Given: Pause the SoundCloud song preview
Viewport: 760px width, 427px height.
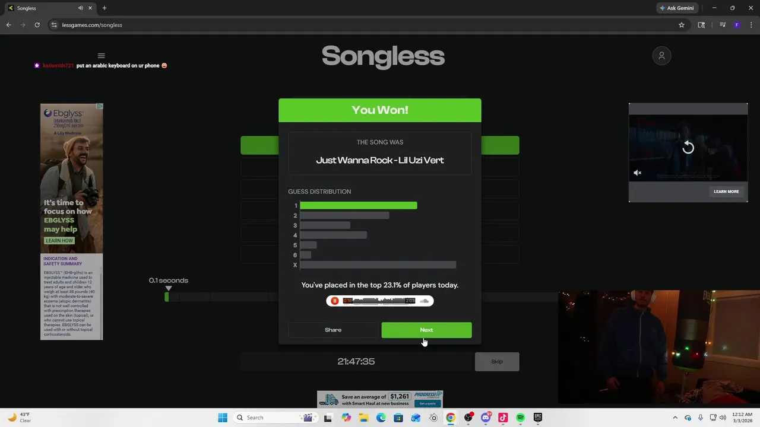Looking at the screenshot, I should [x=334, y=301].
